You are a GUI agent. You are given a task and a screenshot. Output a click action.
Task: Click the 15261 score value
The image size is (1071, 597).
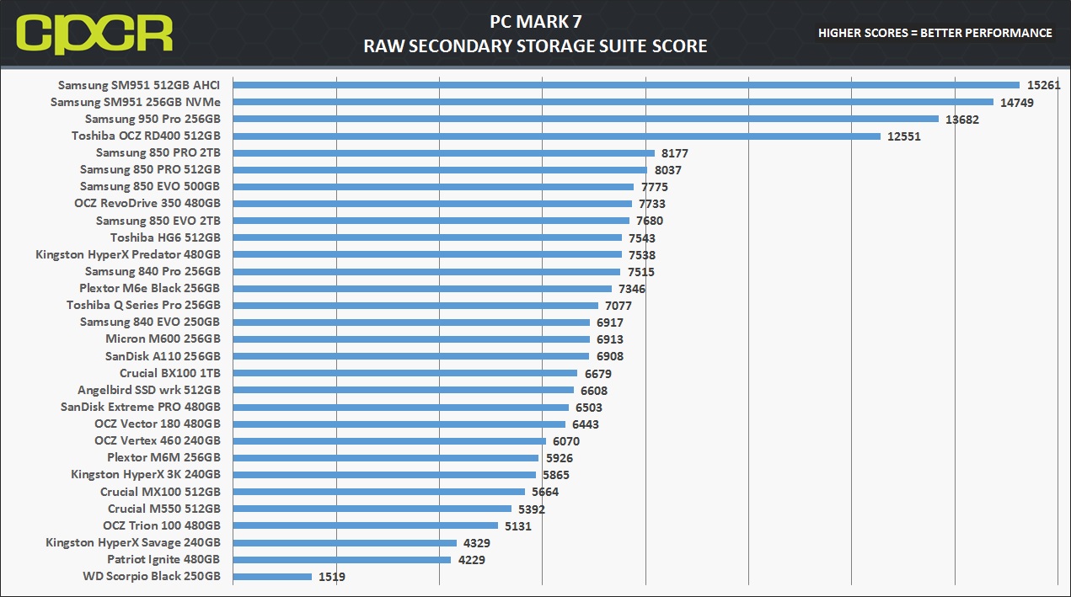point(1043,85)
